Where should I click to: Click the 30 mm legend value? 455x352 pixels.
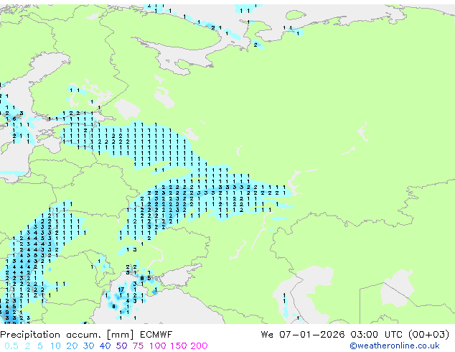coord(88,346)
